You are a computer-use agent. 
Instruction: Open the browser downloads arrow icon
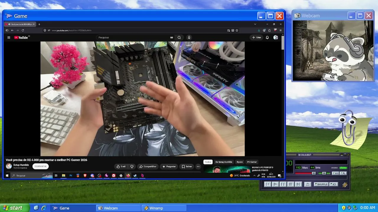point(259,30)
